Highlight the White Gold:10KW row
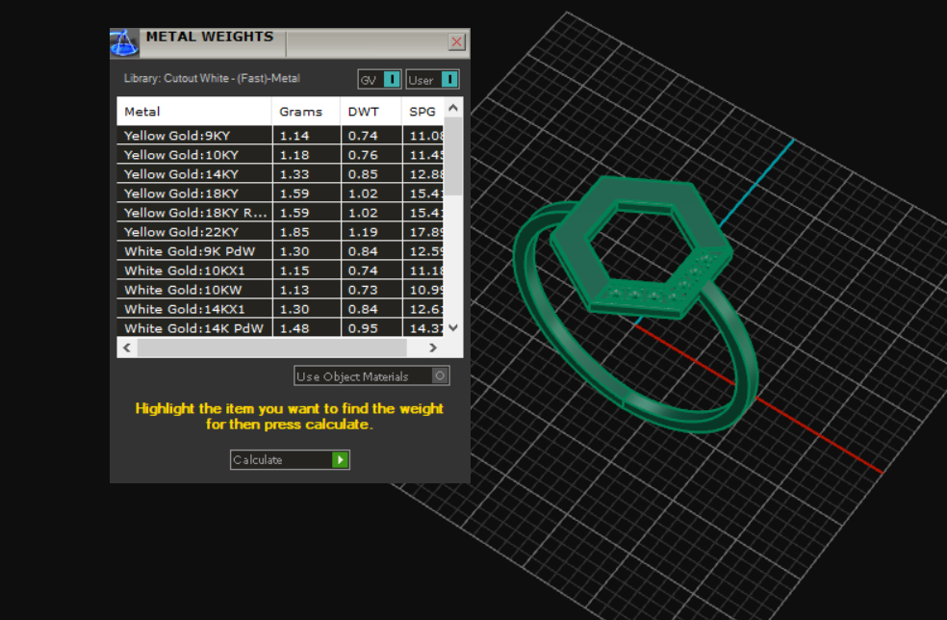Viewport: 947px width, 620px height. click(193, 290)
